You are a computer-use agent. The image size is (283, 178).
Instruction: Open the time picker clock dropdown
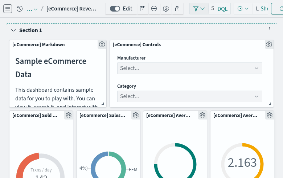[x=243, y=9]
